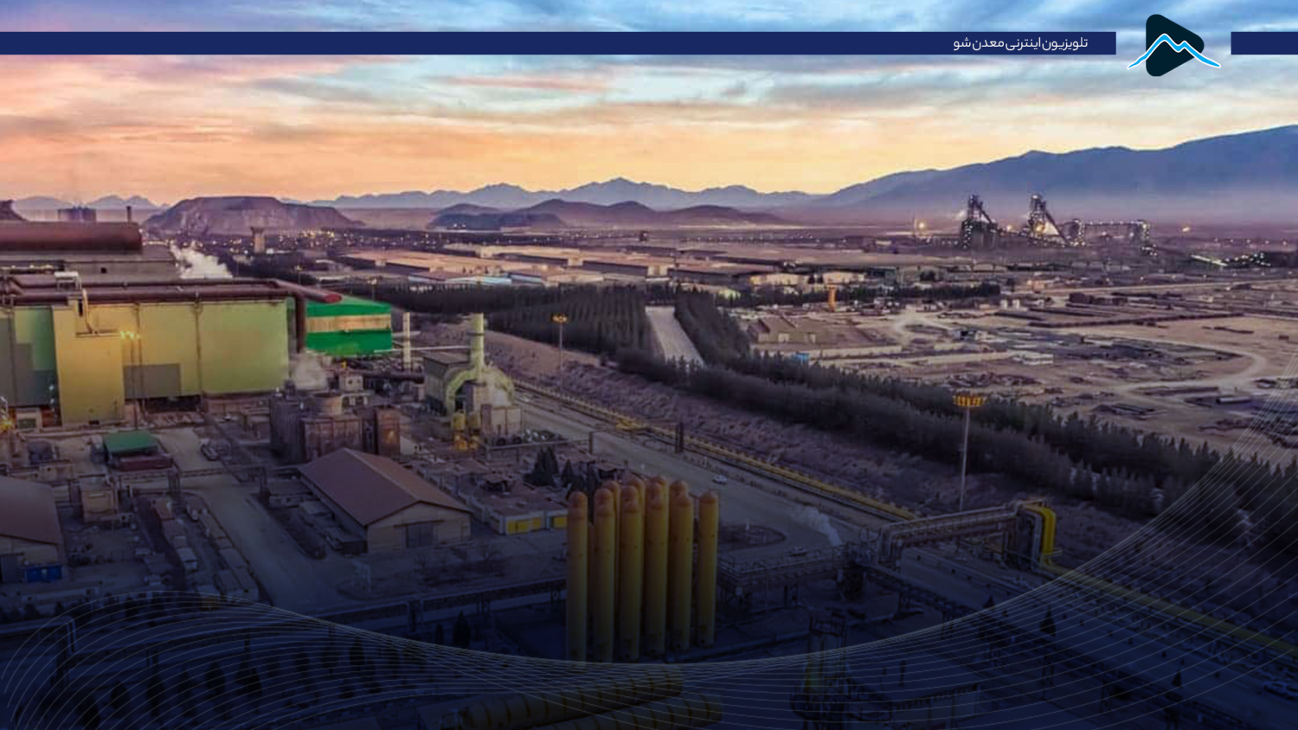Click the navy bar segment right of the logo

click(x=1263, y=43)
